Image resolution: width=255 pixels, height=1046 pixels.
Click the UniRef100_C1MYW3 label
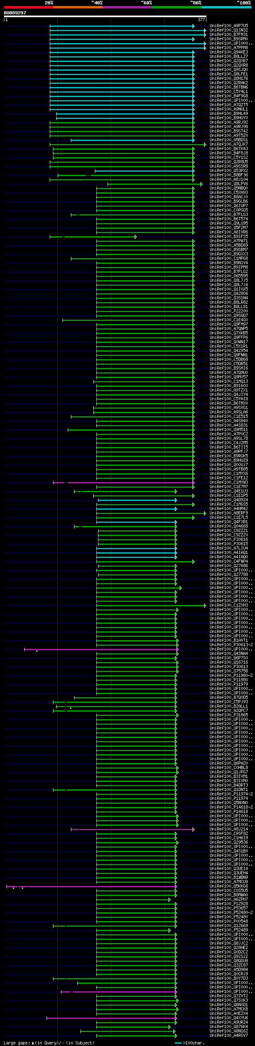tap(229, 482)
